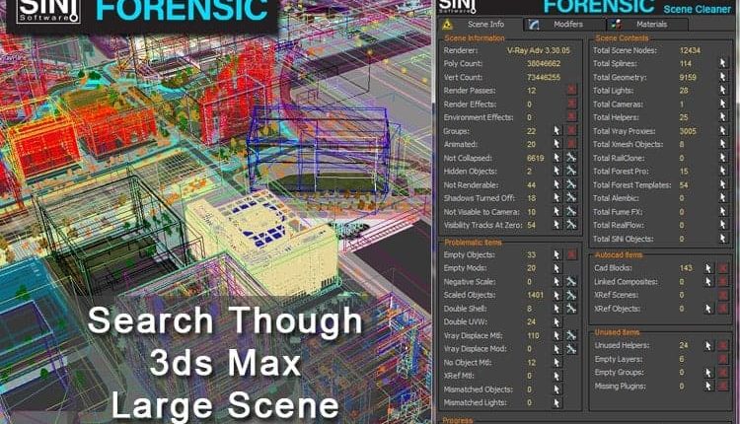The image size is (740, 424).
Task: Fix Not Collapsed objects with wrench icon
Action: [x=570, y=158]
